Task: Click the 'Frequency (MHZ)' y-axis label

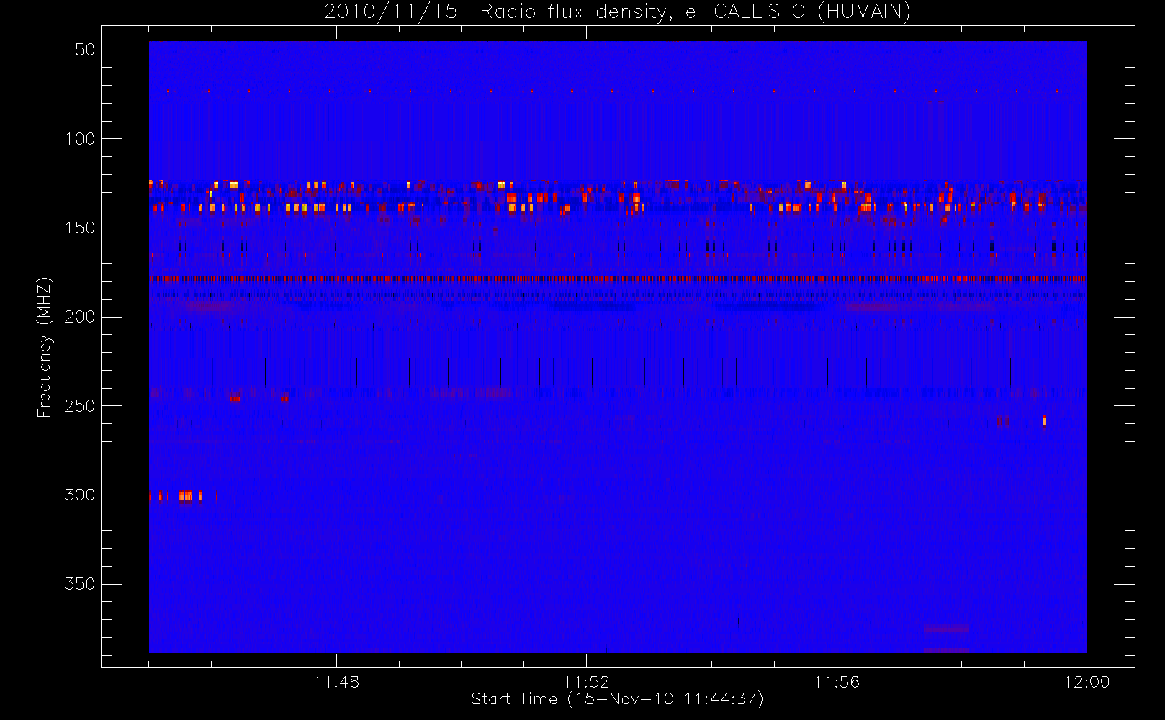Action: click(x=45, y=347)
